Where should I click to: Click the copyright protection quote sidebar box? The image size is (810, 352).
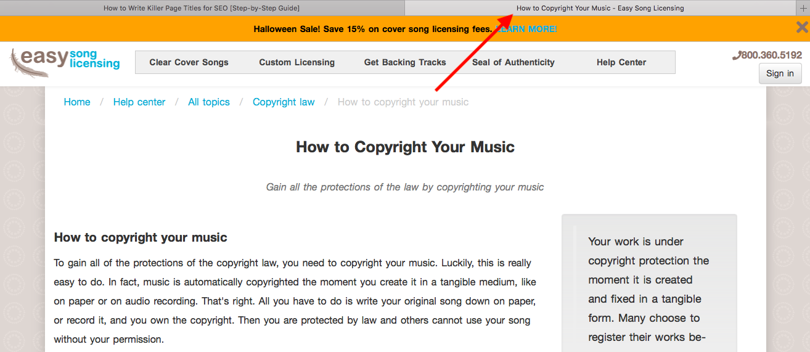pos(649,284)
